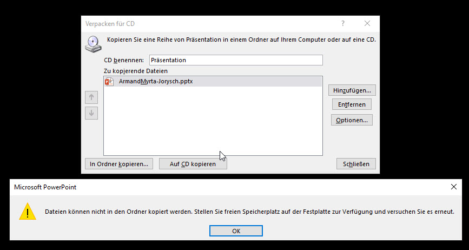Click OK in the PowerPoint error dialog
The image size is (469, 250).
(x=236, y=231)
